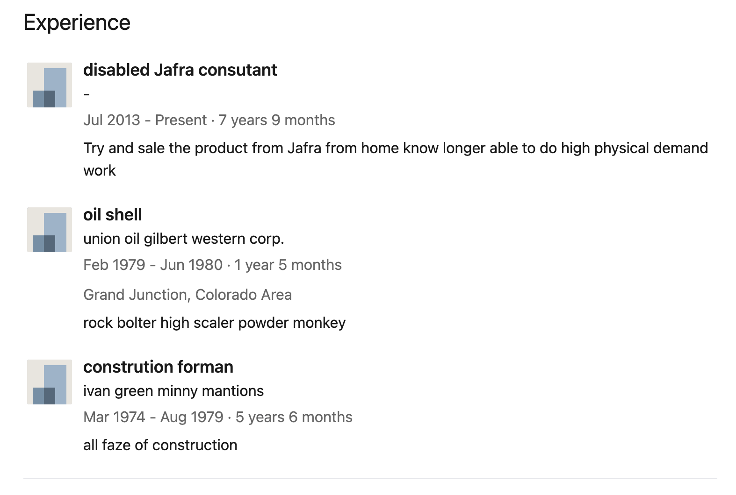Click the 7 years 9 months duration
This screenshot has width=736, height=495.
277,120
